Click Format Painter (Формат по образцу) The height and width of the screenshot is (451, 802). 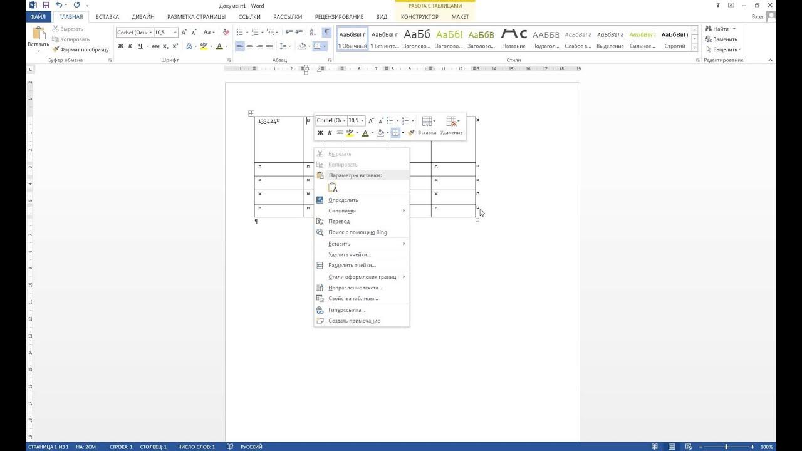80,49
